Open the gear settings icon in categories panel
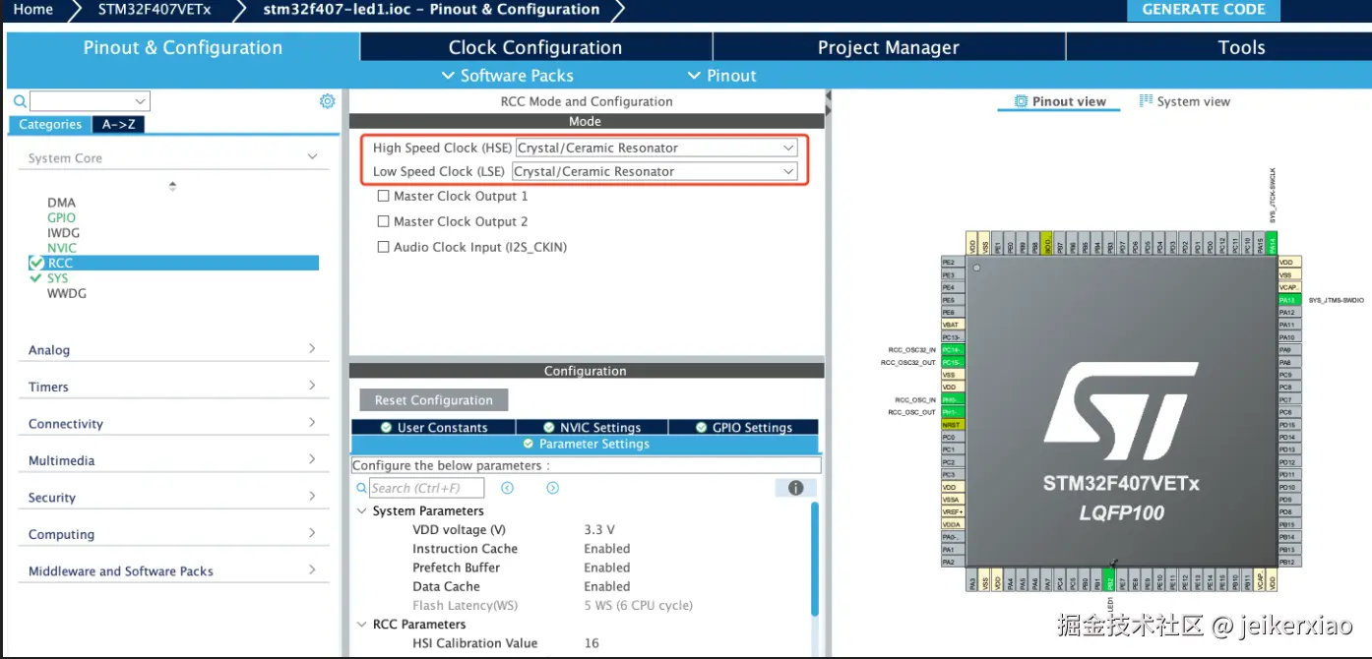Viewport: 1372px width, 659px height. click(x=328, y=101)
